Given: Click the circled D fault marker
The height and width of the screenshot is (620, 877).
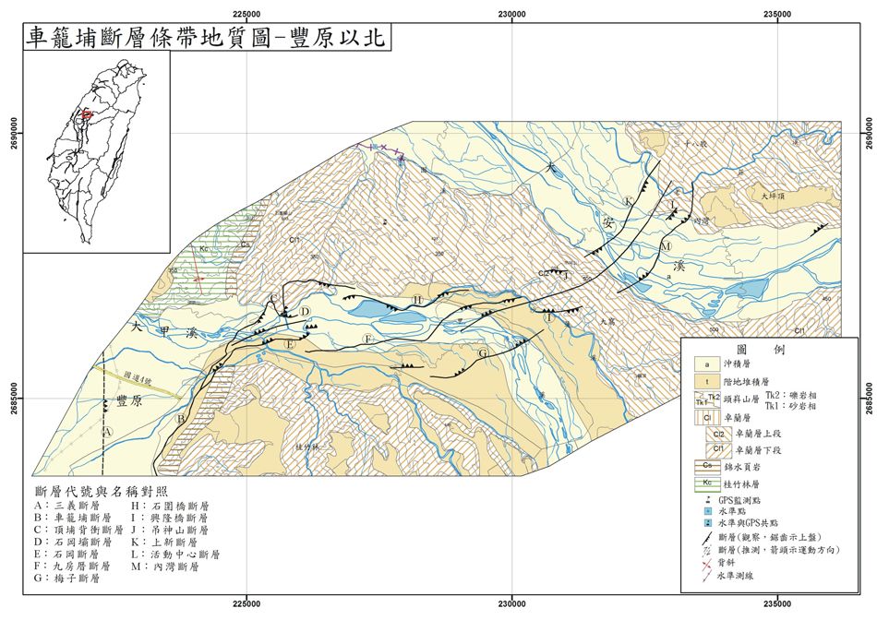Looking at the screenshot, I should pyautogui.click(x=305, y=312).
